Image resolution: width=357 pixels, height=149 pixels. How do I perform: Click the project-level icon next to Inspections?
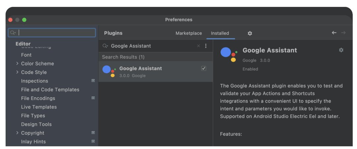[x=93, y=80]
